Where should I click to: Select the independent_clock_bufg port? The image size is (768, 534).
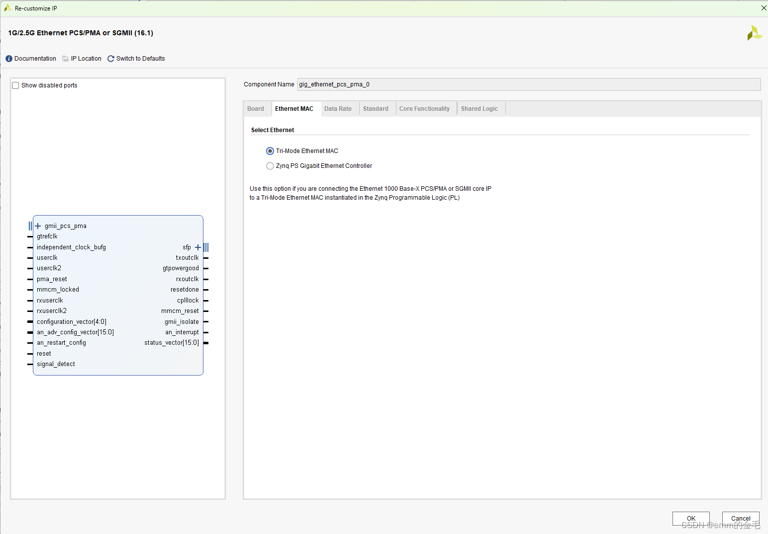(71, 247)
